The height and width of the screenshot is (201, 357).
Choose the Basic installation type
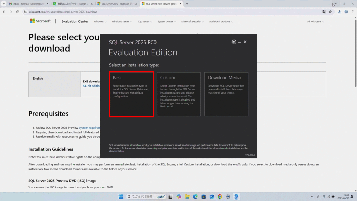tap(131, 94)
